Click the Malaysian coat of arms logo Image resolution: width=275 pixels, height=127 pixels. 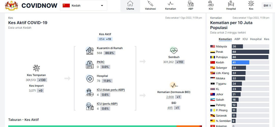point(11,5)
